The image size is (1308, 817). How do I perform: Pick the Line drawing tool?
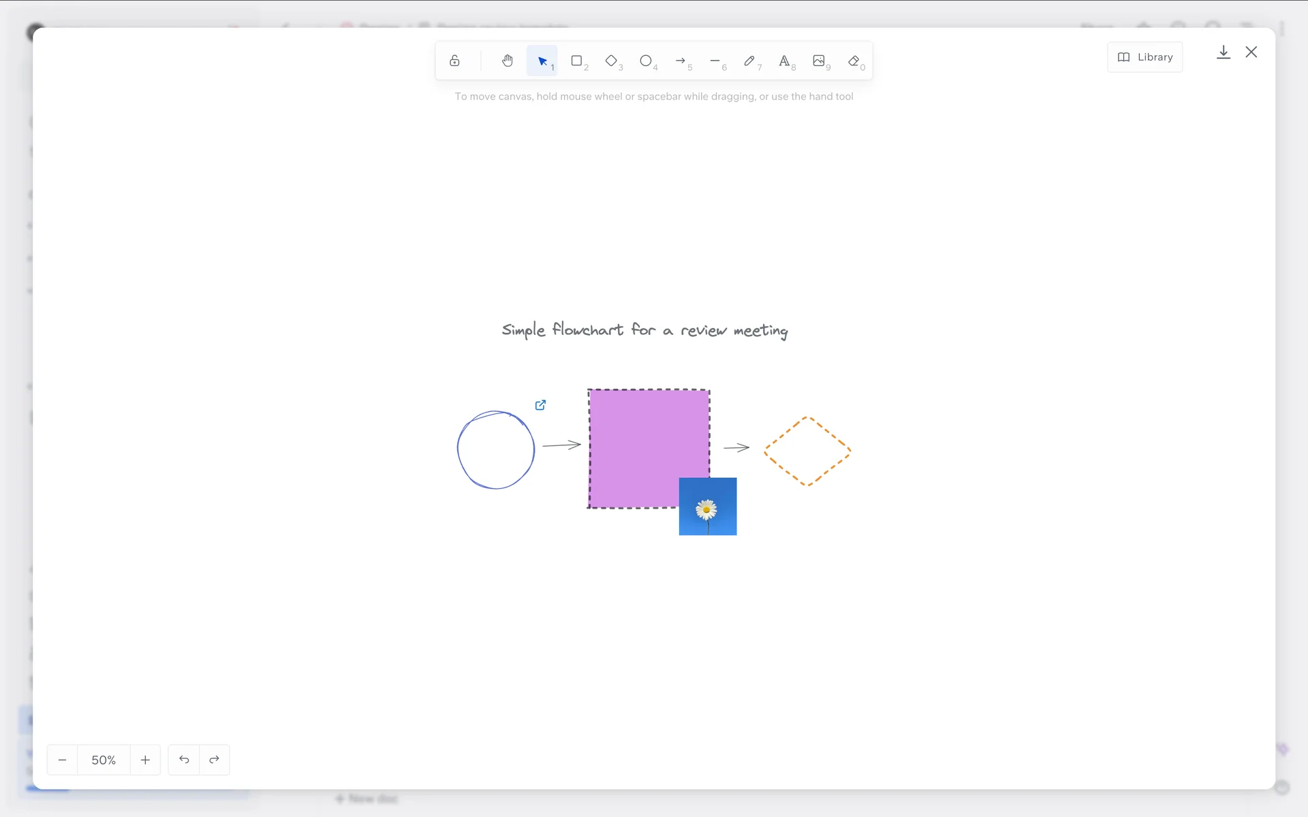tap(715, 61)
